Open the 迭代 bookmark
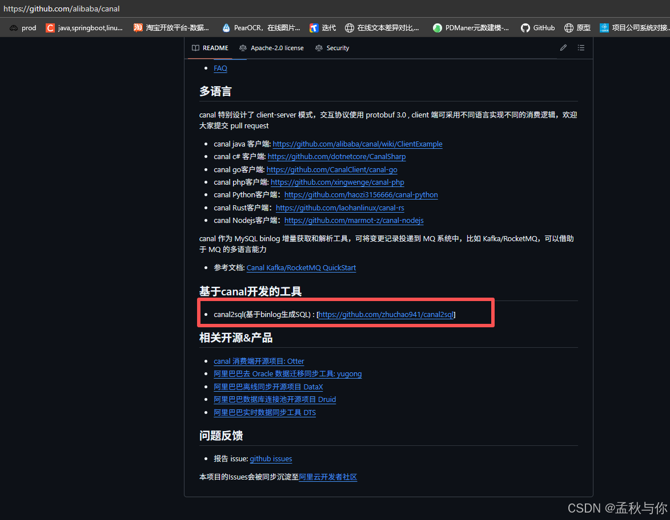 tap(323, 28)
